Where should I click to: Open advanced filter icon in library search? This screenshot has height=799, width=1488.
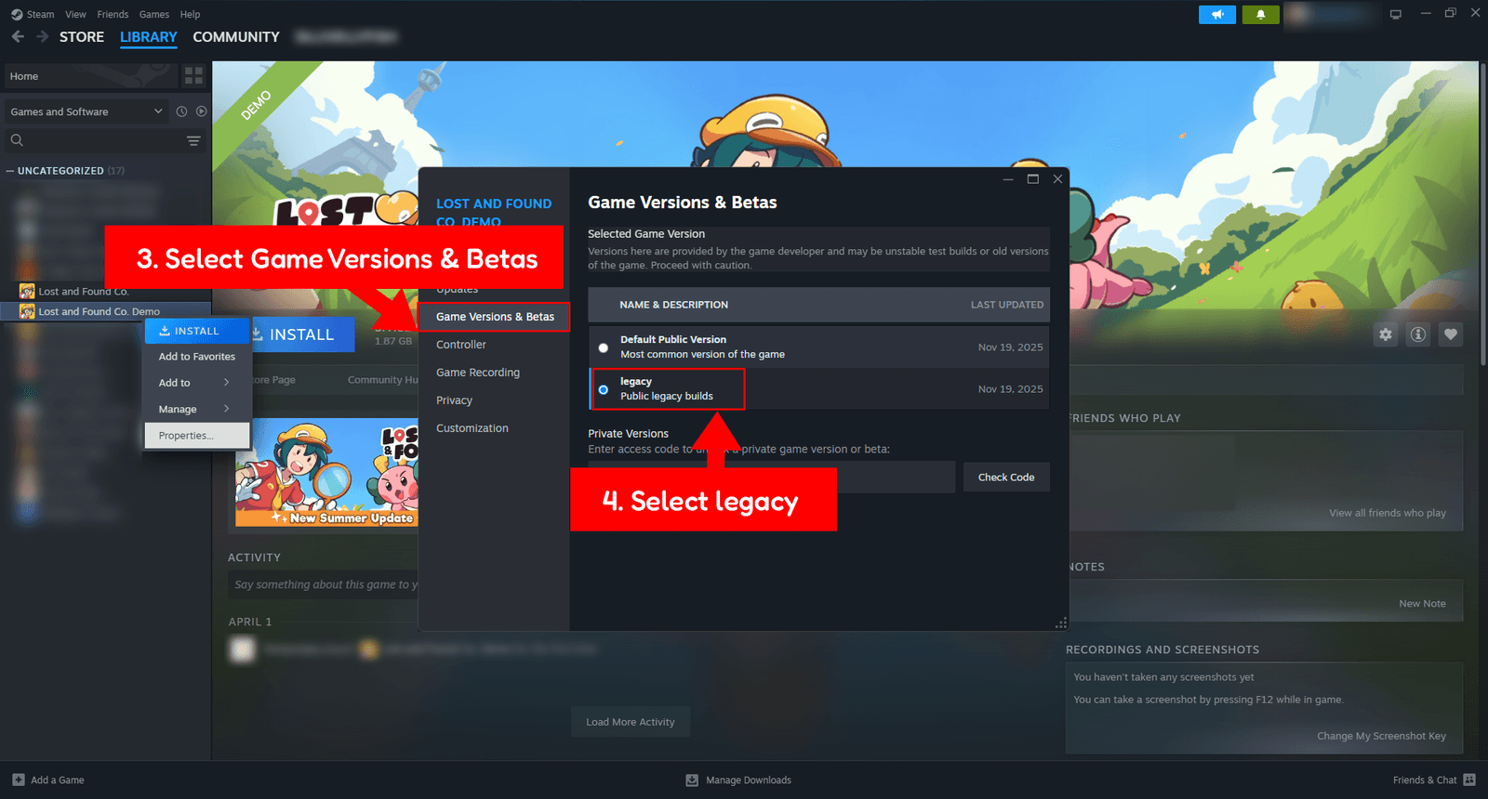coord(193,141)
